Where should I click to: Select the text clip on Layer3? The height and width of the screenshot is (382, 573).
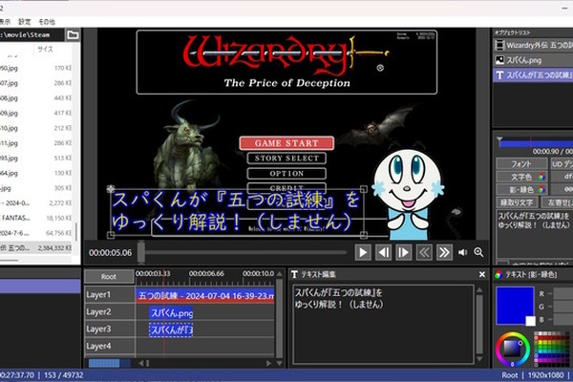[171, 329]
